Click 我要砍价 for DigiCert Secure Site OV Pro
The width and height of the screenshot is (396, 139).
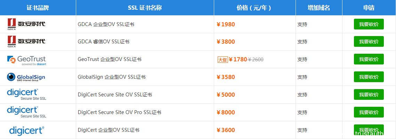[369, 112]
